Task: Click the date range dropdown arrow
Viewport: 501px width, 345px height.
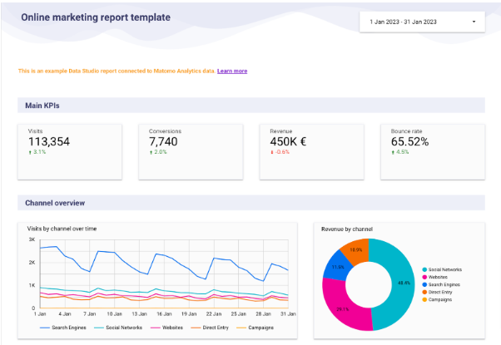Action: point(474,22)
